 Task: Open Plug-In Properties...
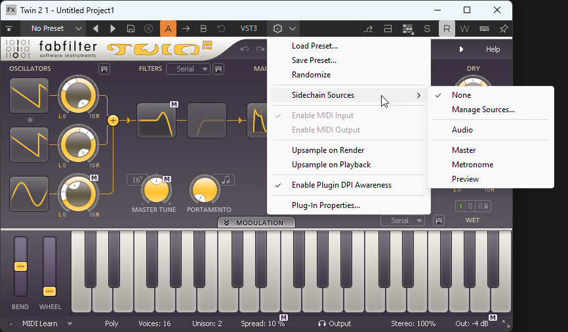(x=348, y=205)
